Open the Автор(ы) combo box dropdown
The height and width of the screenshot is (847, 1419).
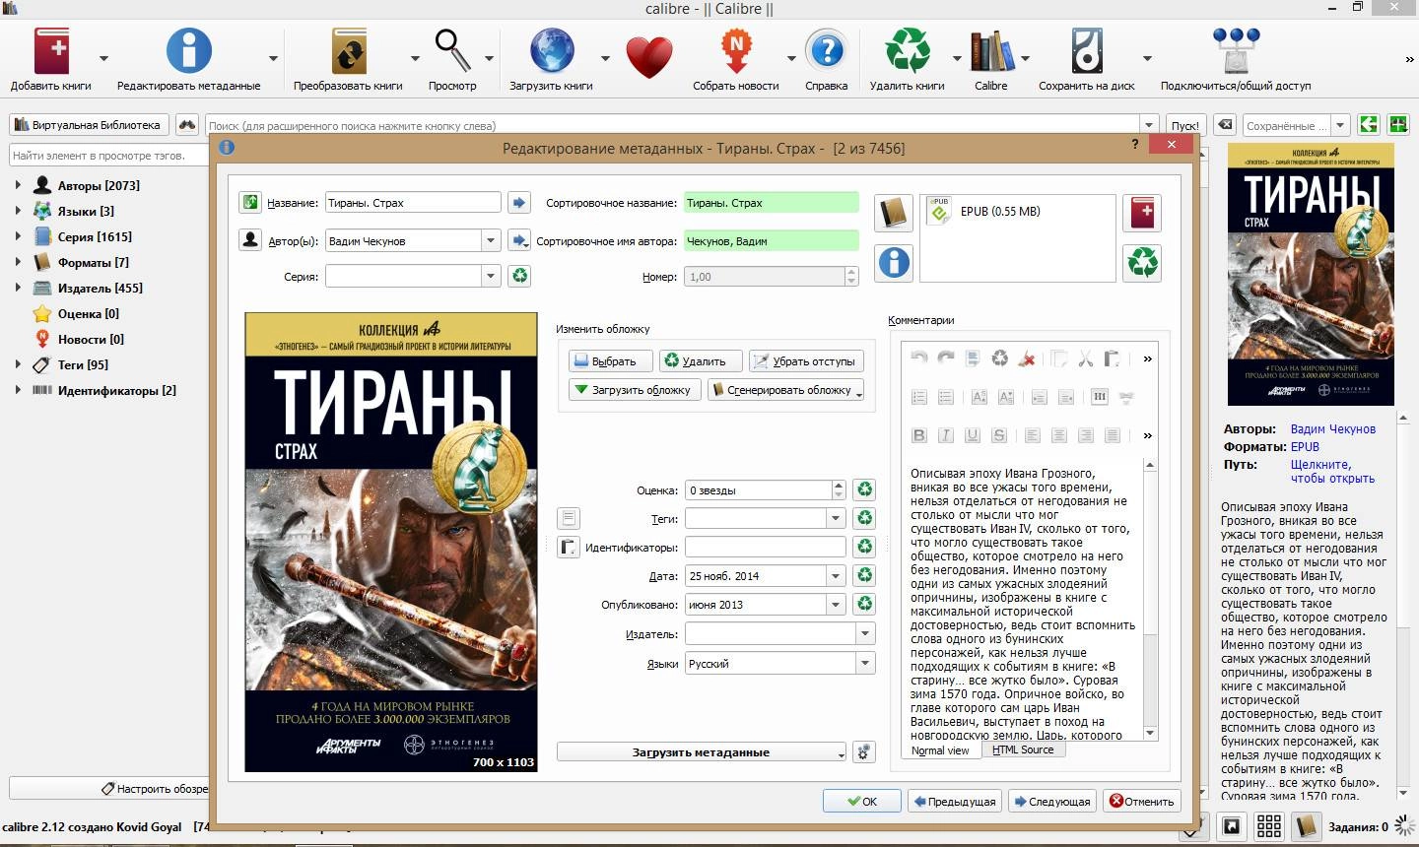(x=491, y=240)
